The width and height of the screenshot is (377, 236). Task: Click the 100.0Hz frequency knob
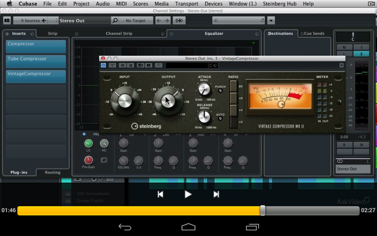click(x=123, y=160)
